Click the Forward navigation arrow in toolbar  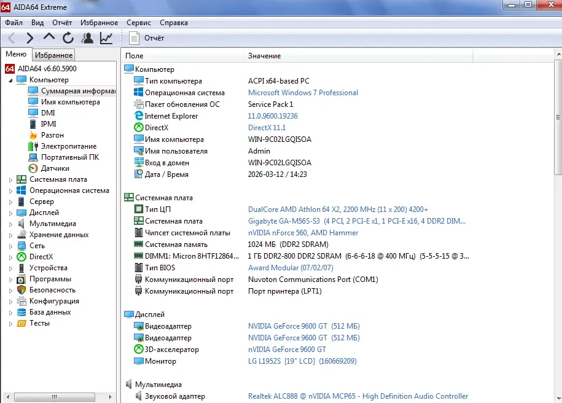click(29, 38)
